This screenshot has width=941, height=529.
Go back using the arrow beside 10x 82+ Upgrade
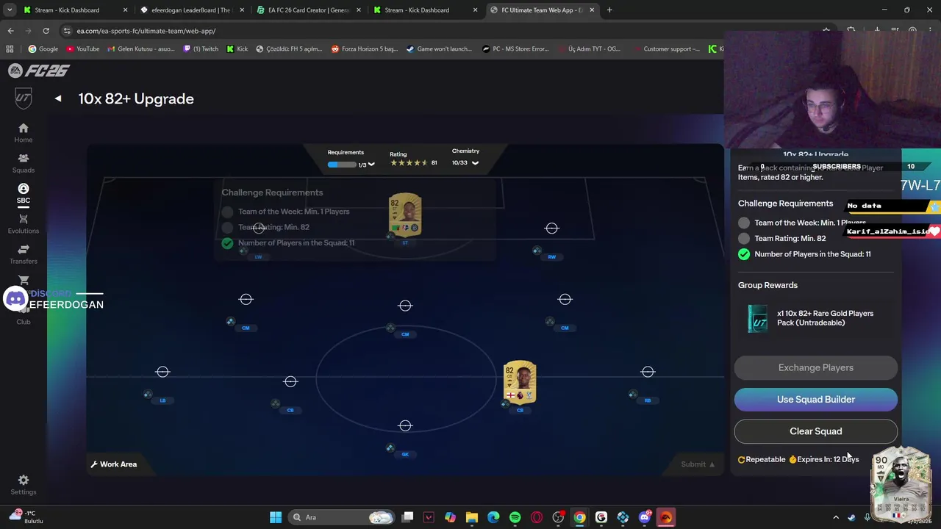tap(58, 98)
